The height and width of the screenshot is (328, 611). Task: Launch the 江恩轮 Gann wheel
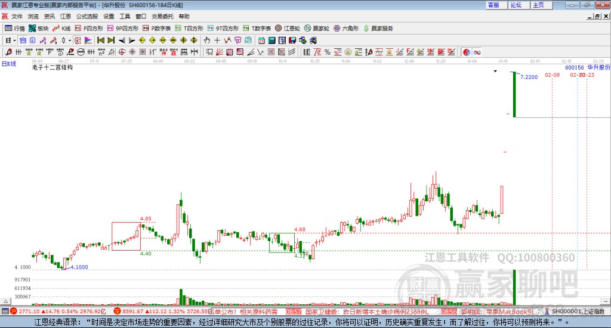(x=288, y=29)
